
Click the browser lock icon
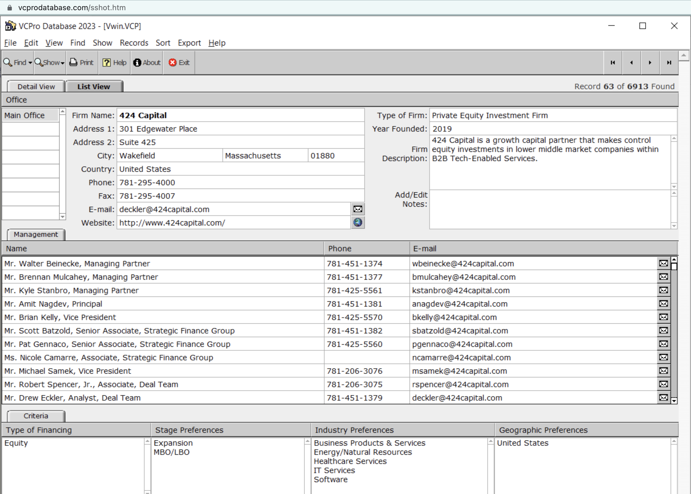coord(9,8)
